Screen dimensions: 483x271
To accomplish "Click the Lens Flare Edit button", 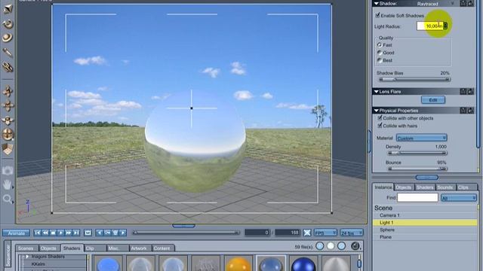I will coord(432,100).
